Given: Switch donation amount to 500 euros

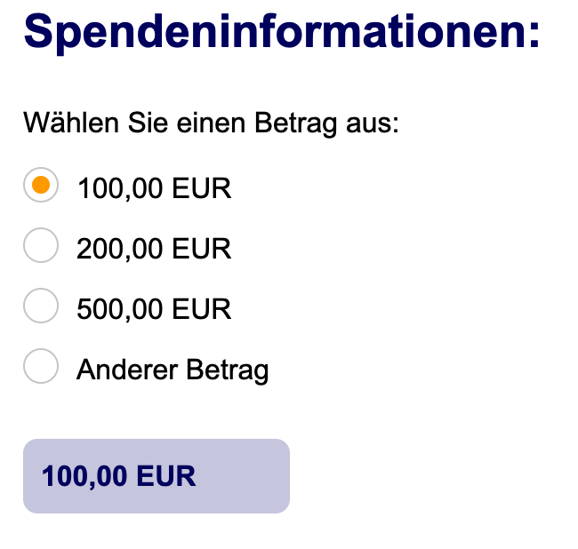Looking at the screenshot, I should click(x=40, y=306).
